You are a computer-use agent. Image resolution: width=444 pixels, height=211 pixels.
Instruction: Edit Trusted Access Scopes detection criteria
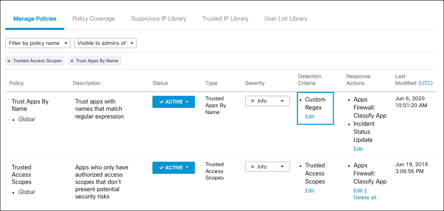310,191
